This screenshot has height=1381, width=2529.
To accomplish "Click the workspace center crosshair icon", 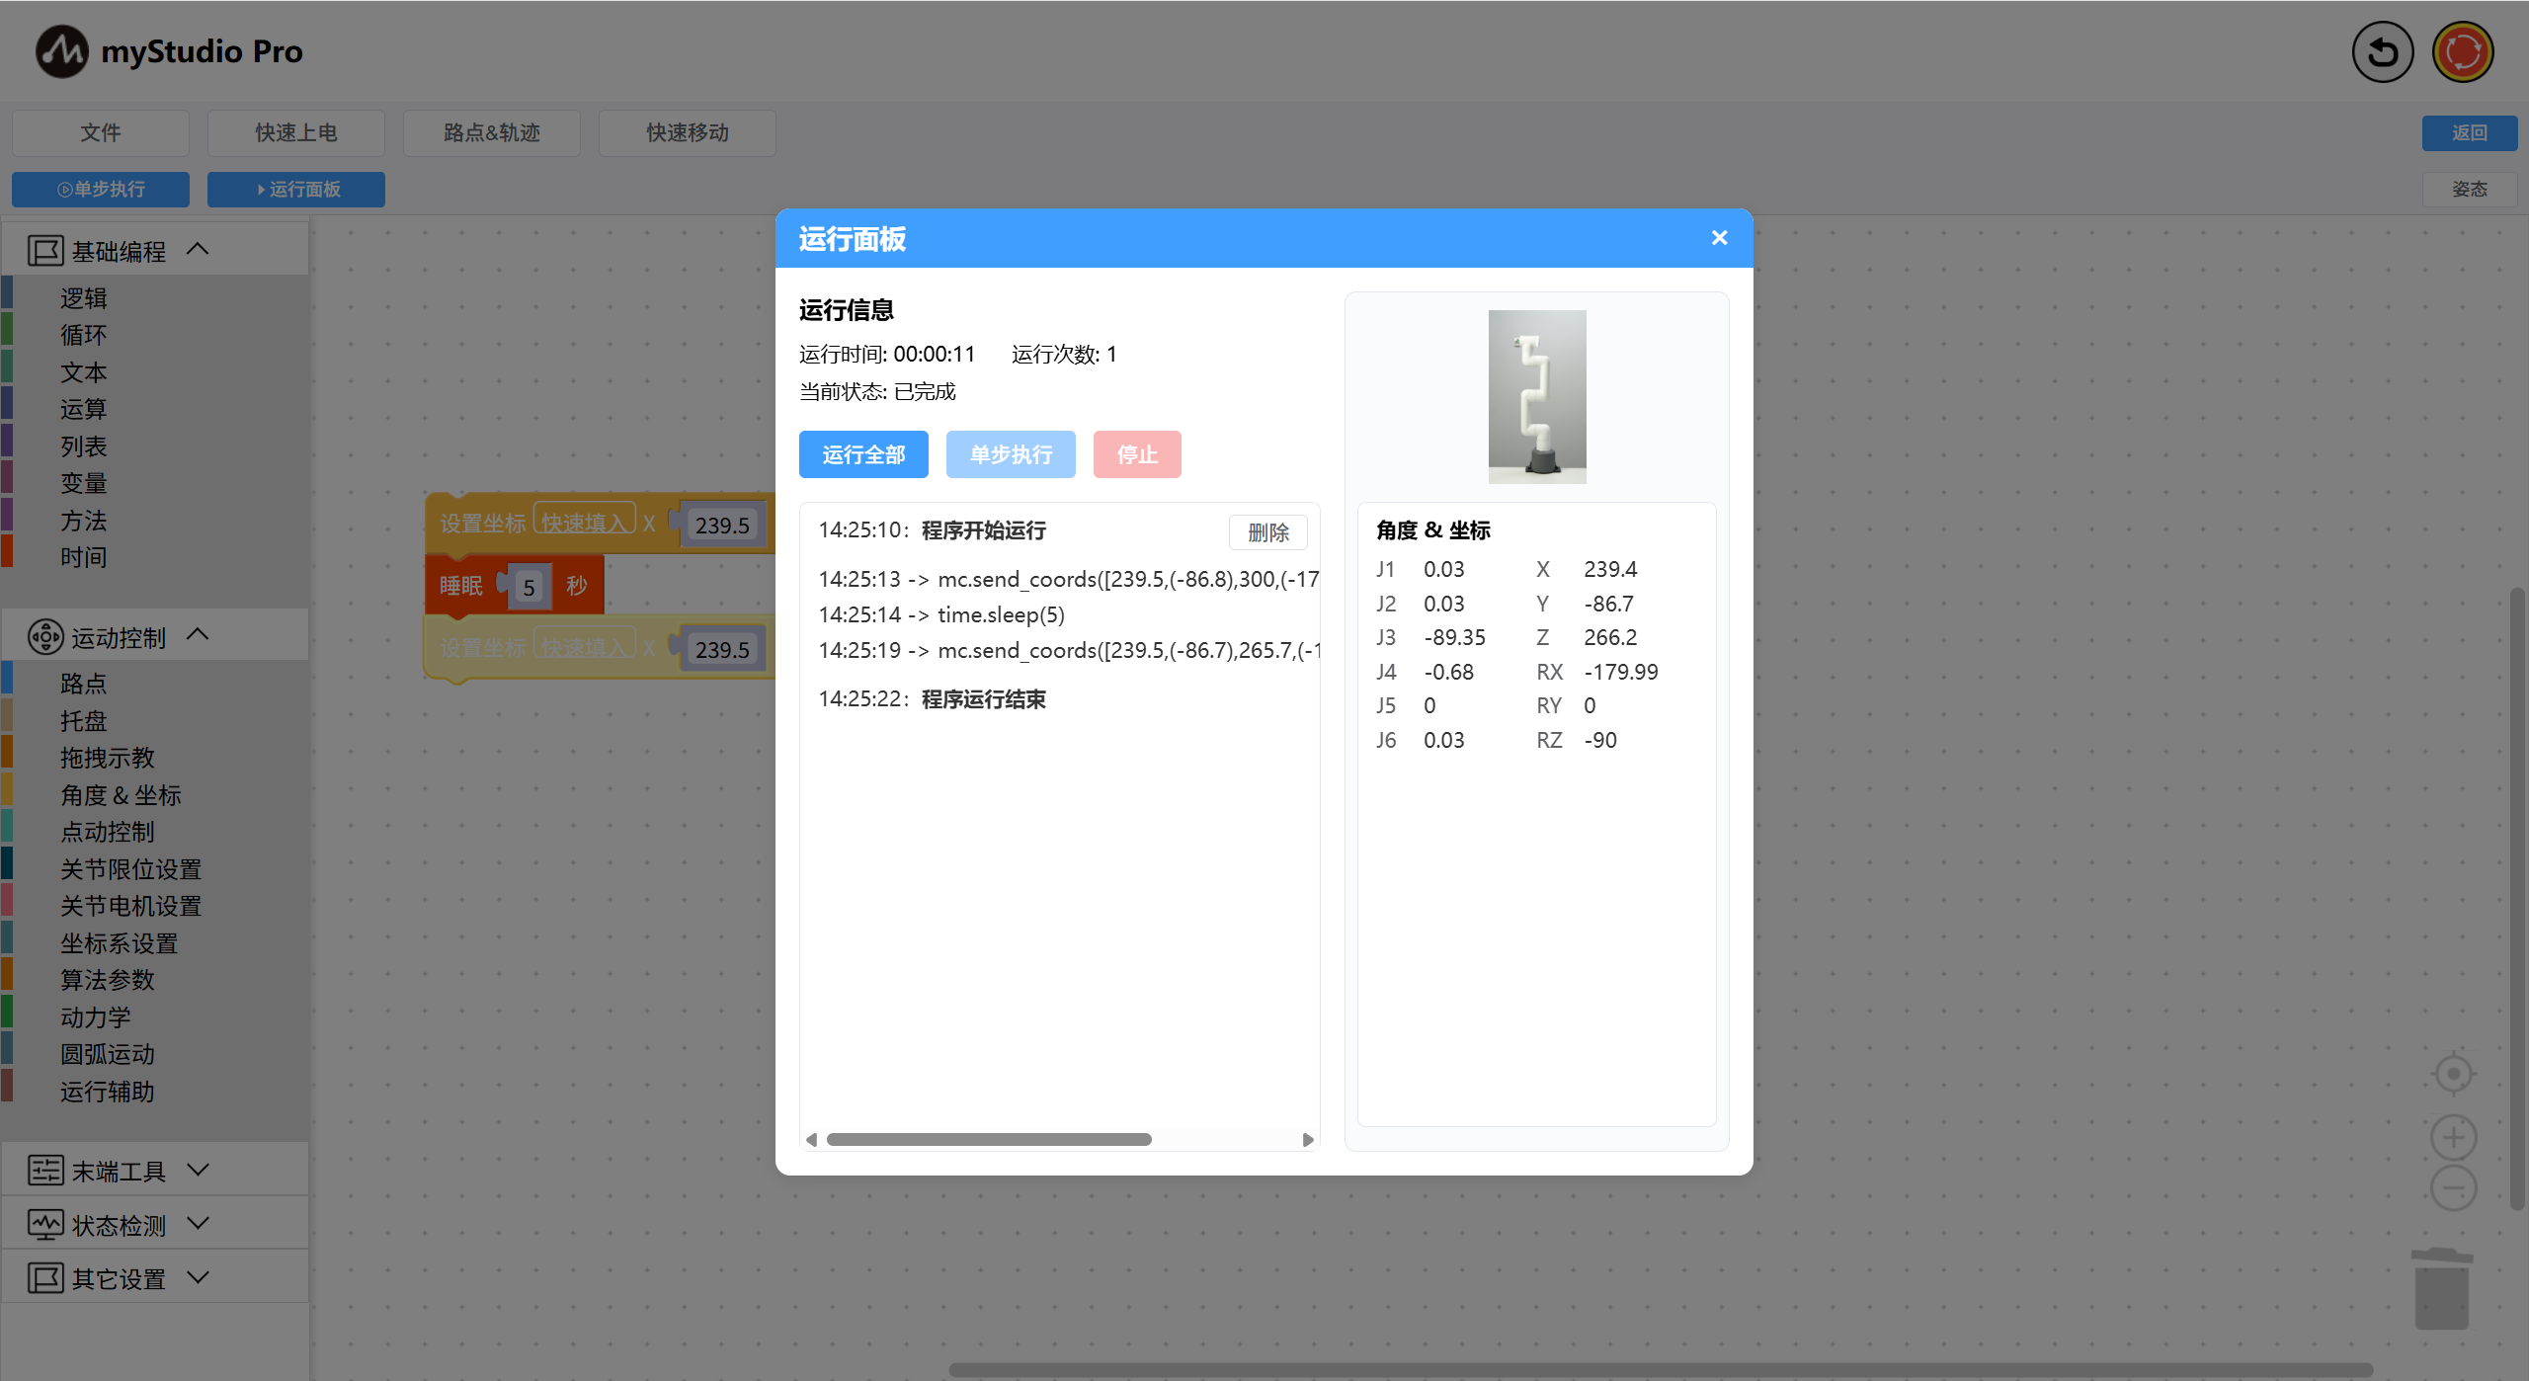I will coord(2453,1074).
